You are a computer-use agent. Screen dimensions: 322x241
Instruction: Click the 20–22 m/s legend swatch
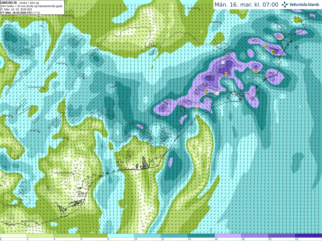click(282, 236)
